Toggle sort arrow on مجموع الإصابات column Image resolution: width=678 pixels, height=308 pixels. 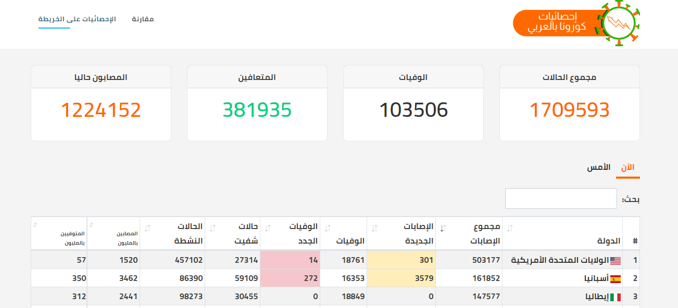click(443, 227)
